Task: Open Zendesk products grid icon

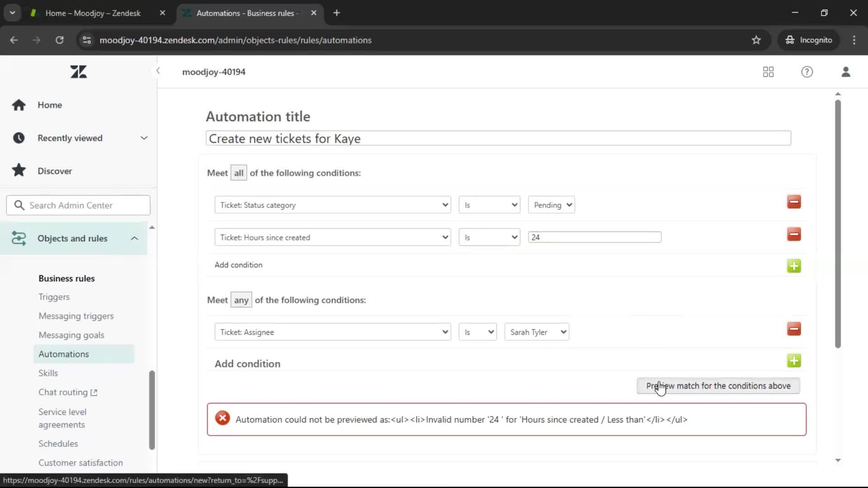Action: tap(768, 72)
